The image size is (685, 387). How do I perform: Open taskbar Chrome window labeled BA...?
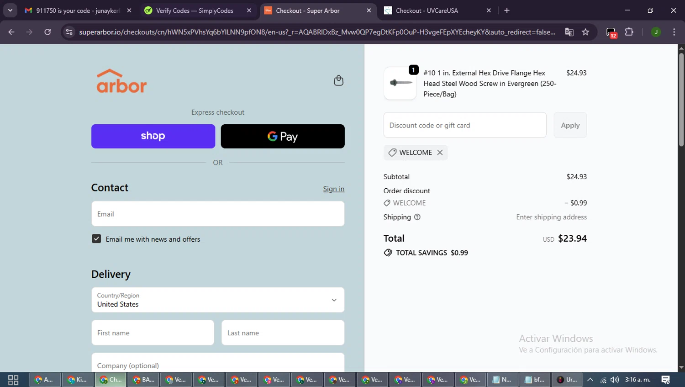coord(143,380)
